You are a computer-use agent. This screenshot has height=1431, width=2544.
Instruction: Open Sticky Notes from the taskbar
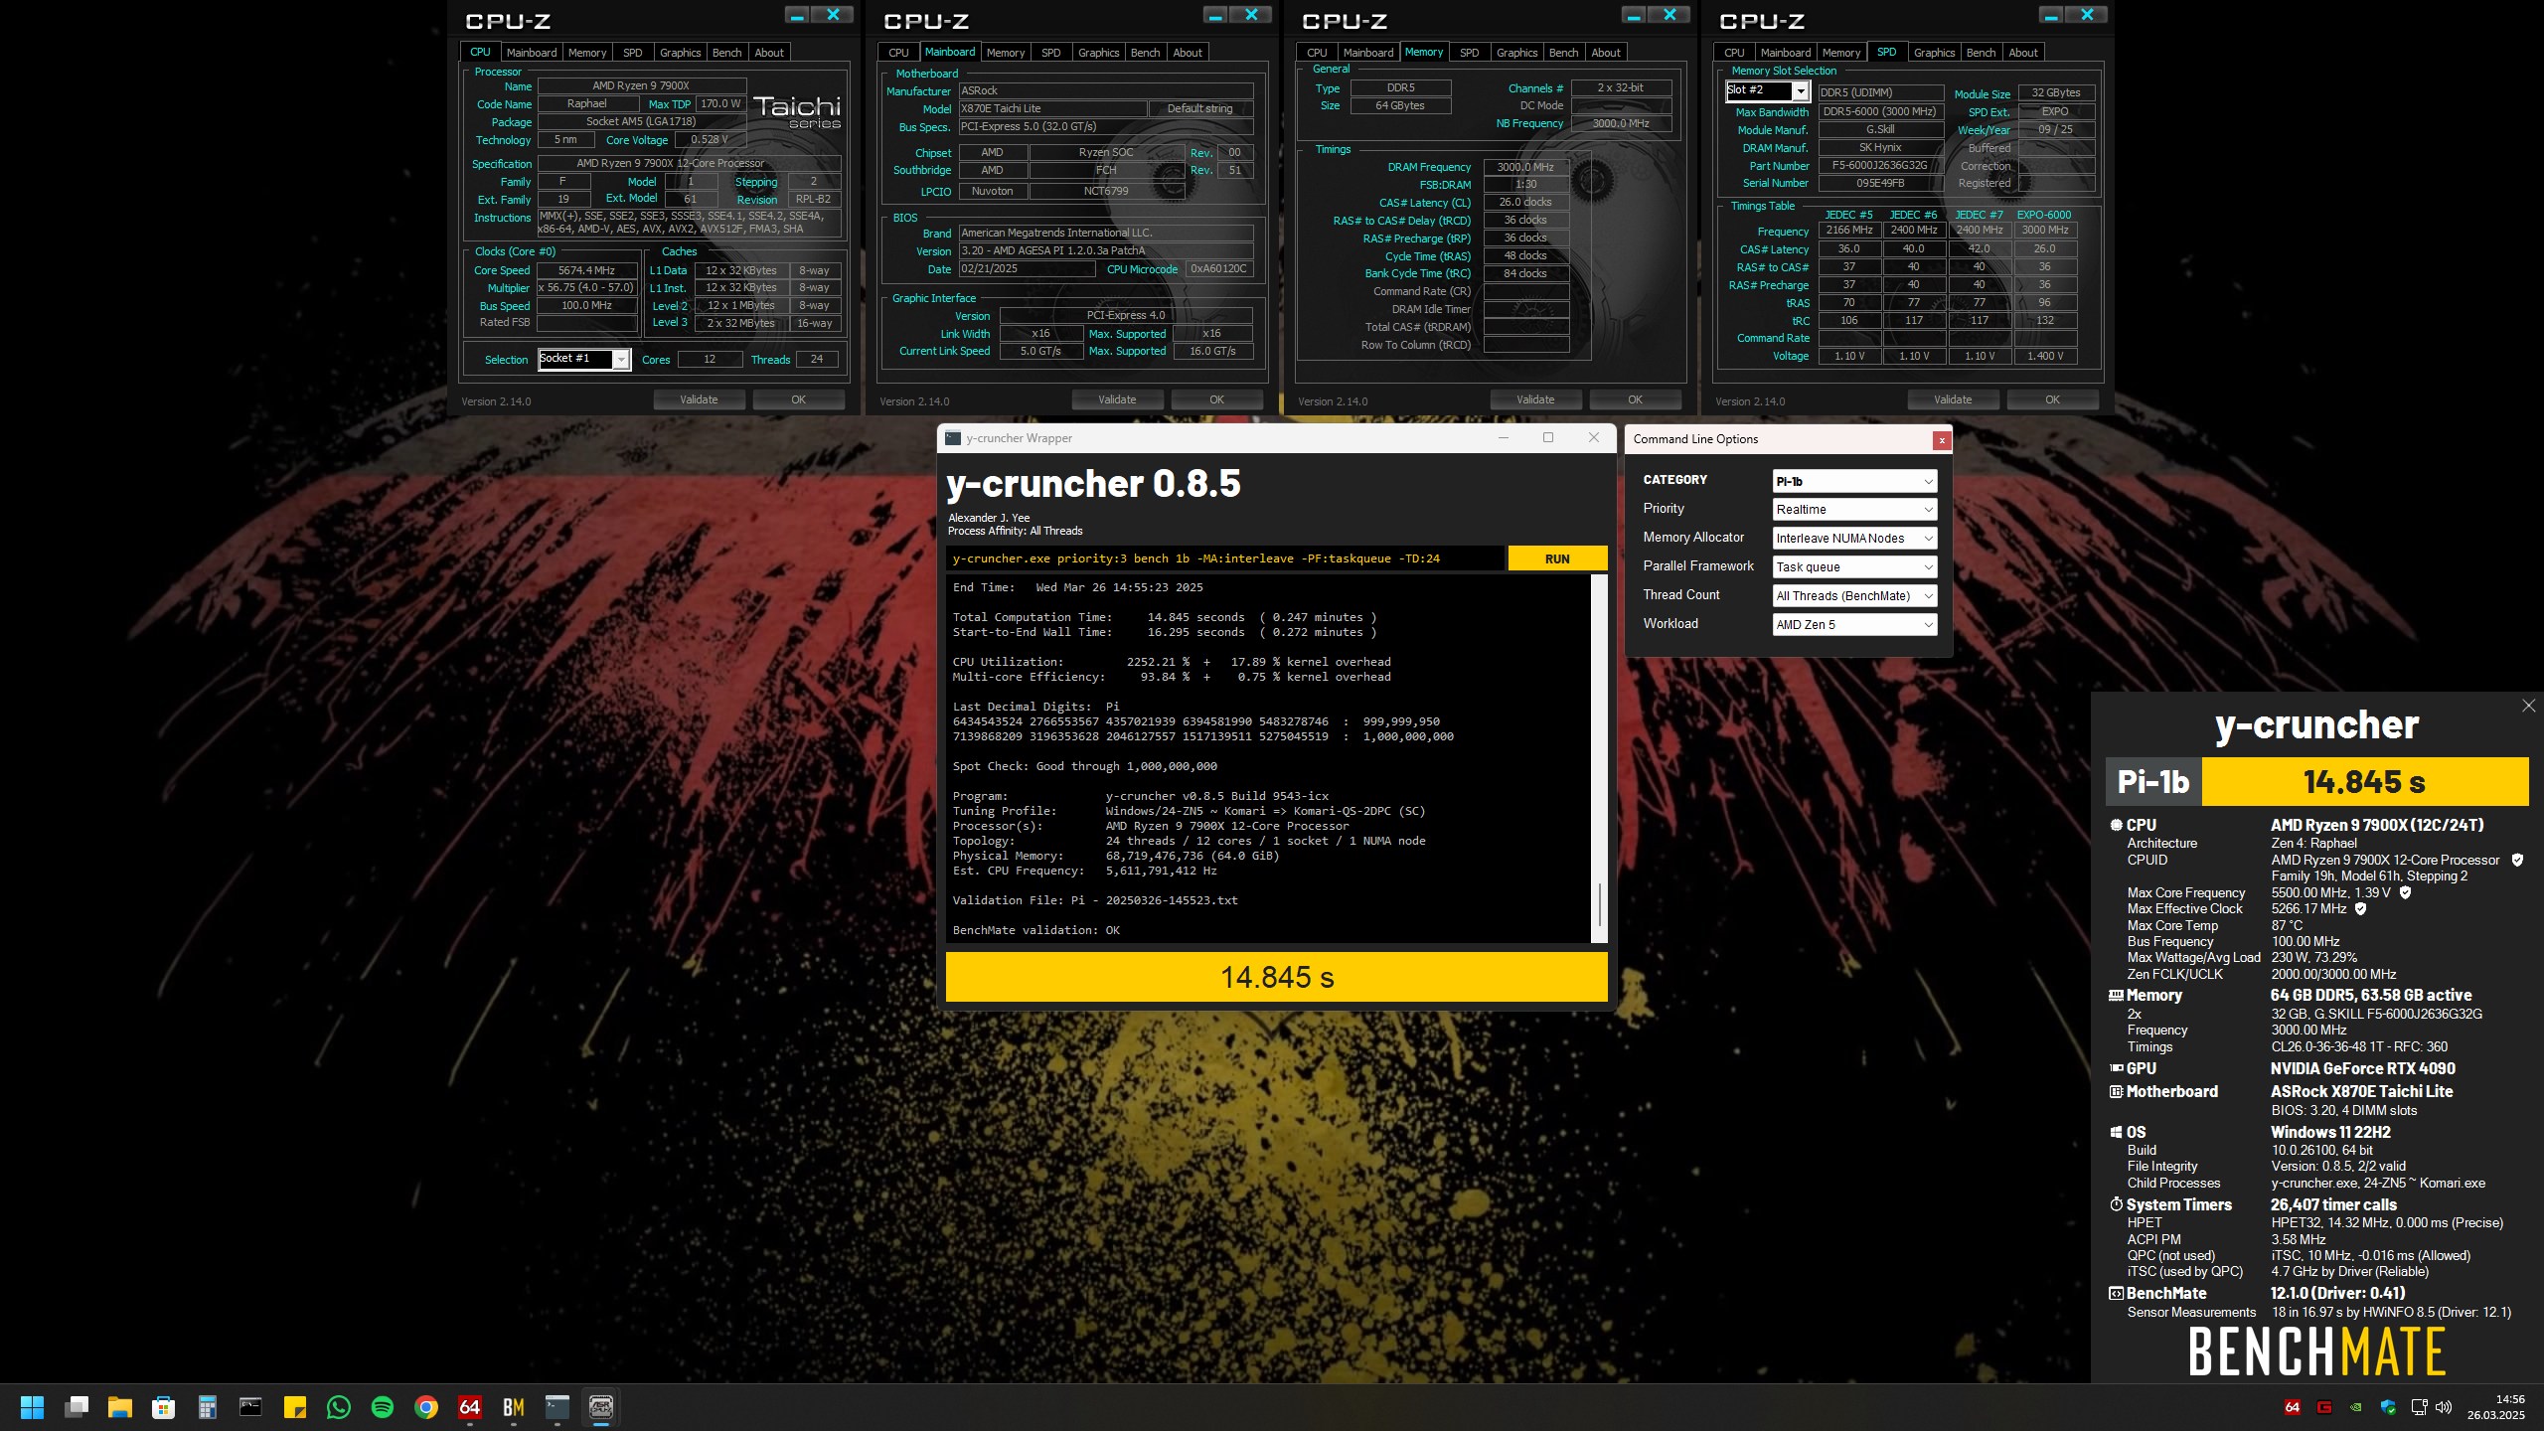(x=294, y=1407)
